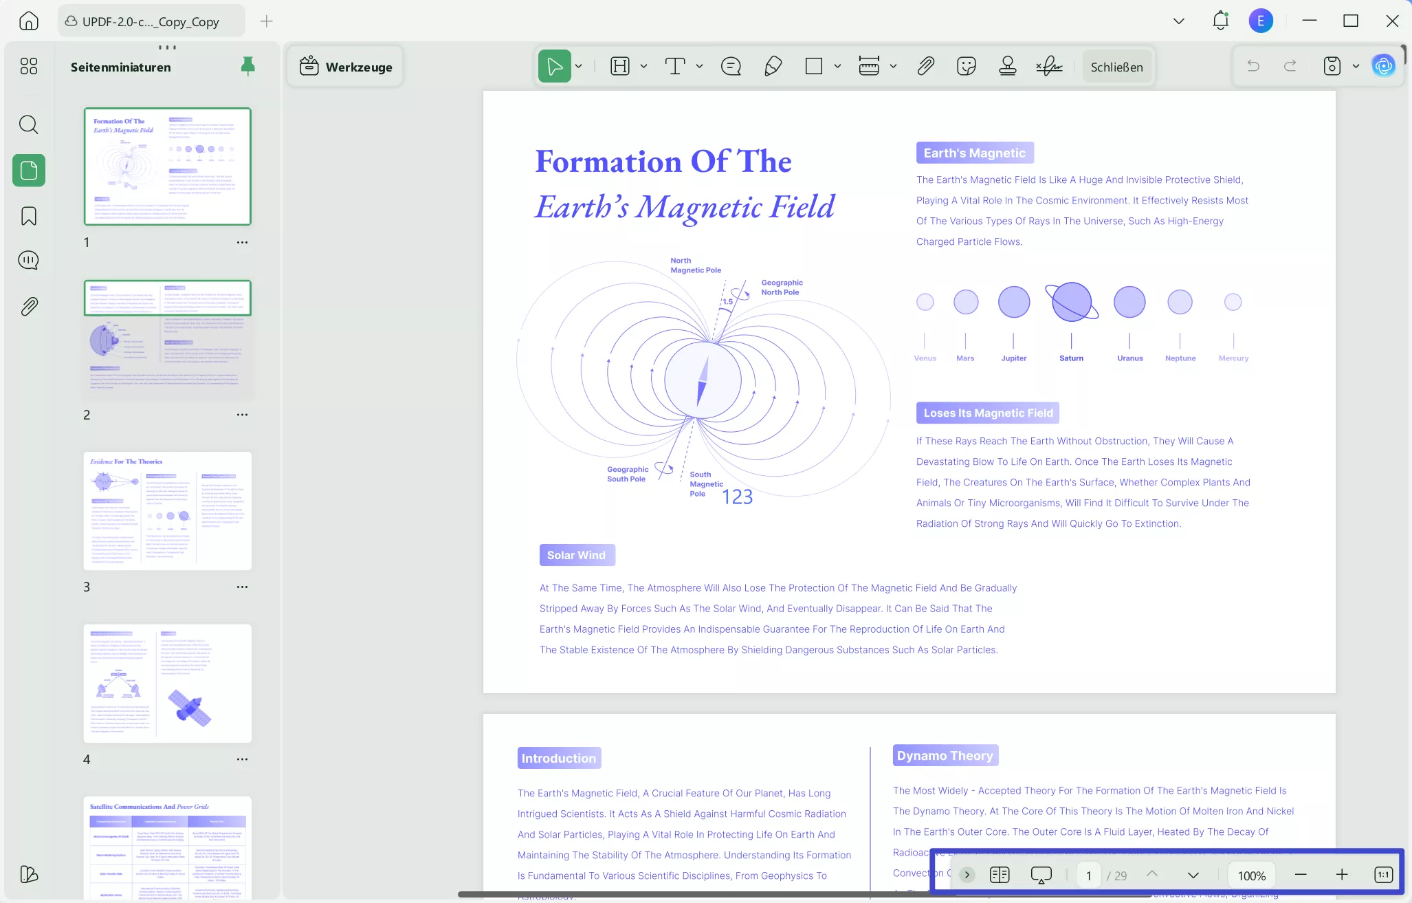Click the Schließen button
This screenshot has height=903, width=1412.
[1116, 67]
